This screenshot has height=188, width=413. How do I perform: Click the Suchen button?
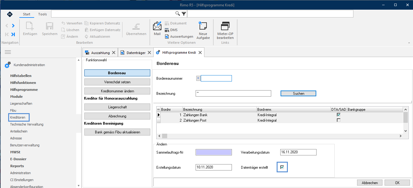coord(298,94)
